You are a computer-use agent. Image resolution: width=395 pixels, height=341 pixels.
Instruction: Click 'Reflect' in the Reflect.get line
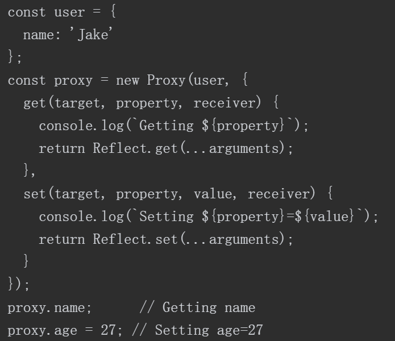coord(120,148)
